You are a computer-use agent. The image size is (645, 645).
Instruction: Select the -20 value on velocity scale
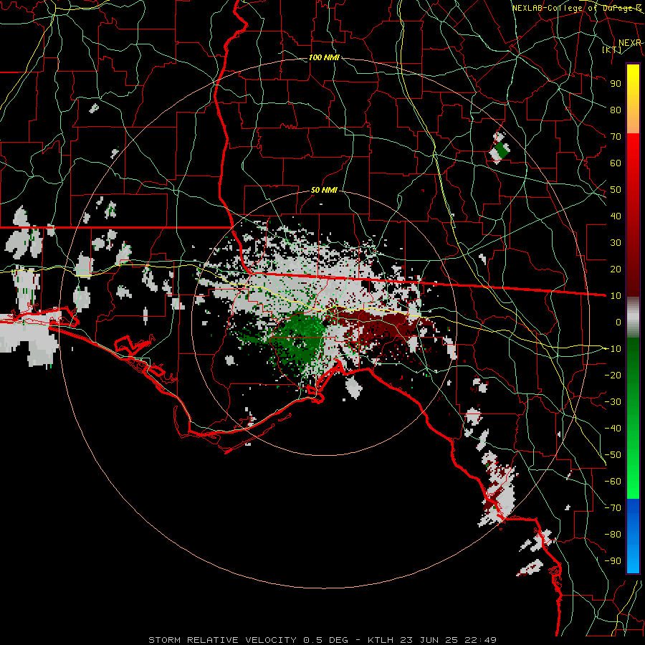click(x=613, y=375)
